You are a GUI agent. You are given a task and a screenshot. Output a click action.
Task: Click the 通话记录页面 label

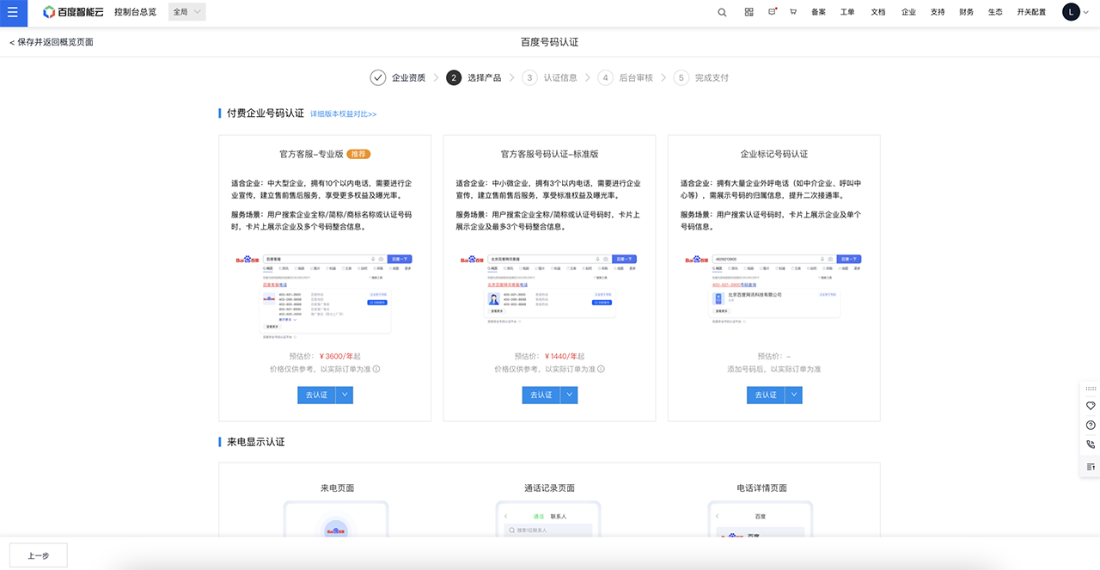click(x=549, y=487)
